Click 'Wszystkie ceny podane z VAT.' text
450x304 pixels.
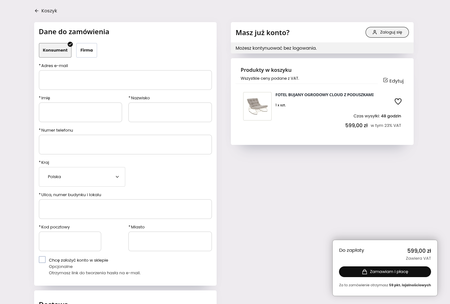[x=270, y=78]
